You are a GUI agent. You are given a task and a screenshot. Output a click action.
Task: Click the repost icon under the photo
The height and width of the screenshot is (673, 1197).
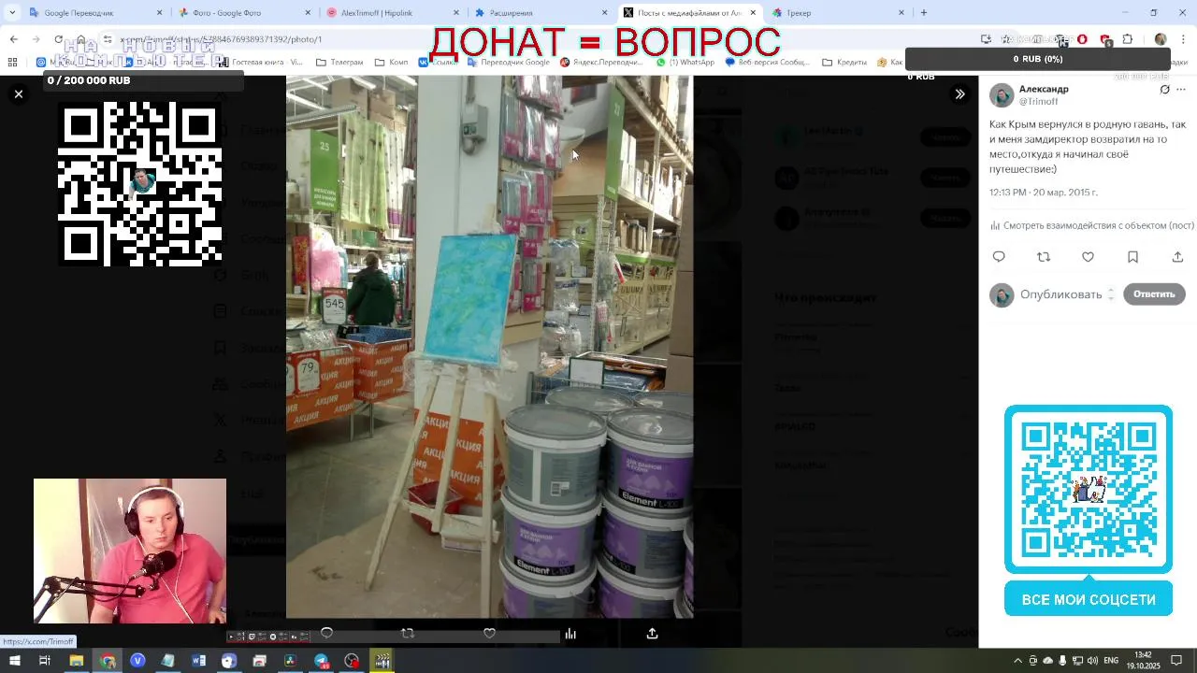click(x=408, y=633)
